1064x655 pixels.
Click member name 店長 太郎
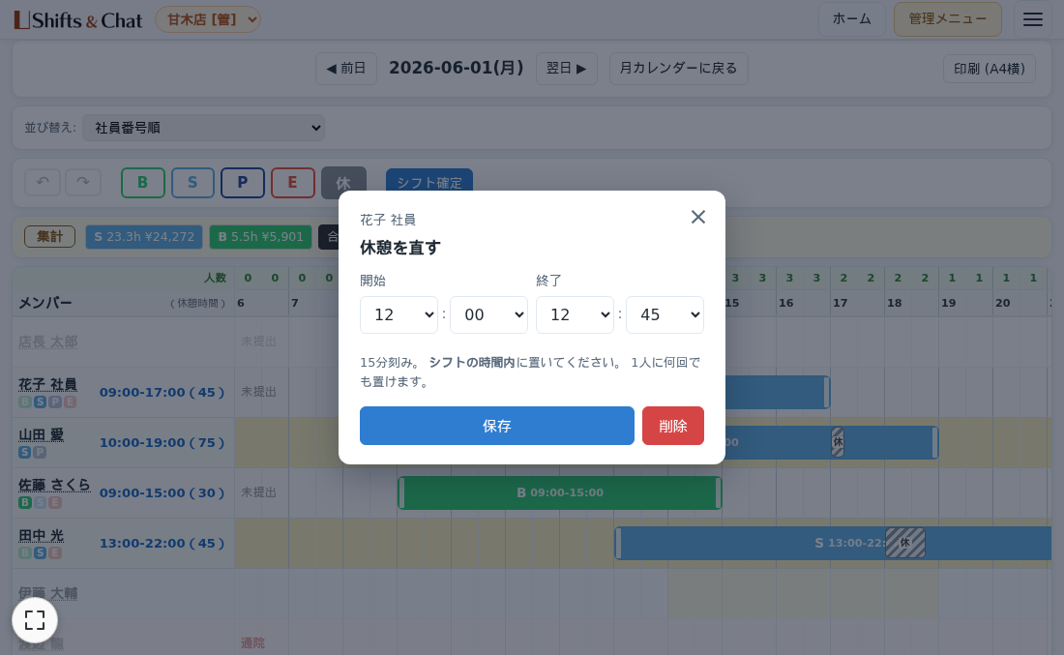tap(47, 342)
